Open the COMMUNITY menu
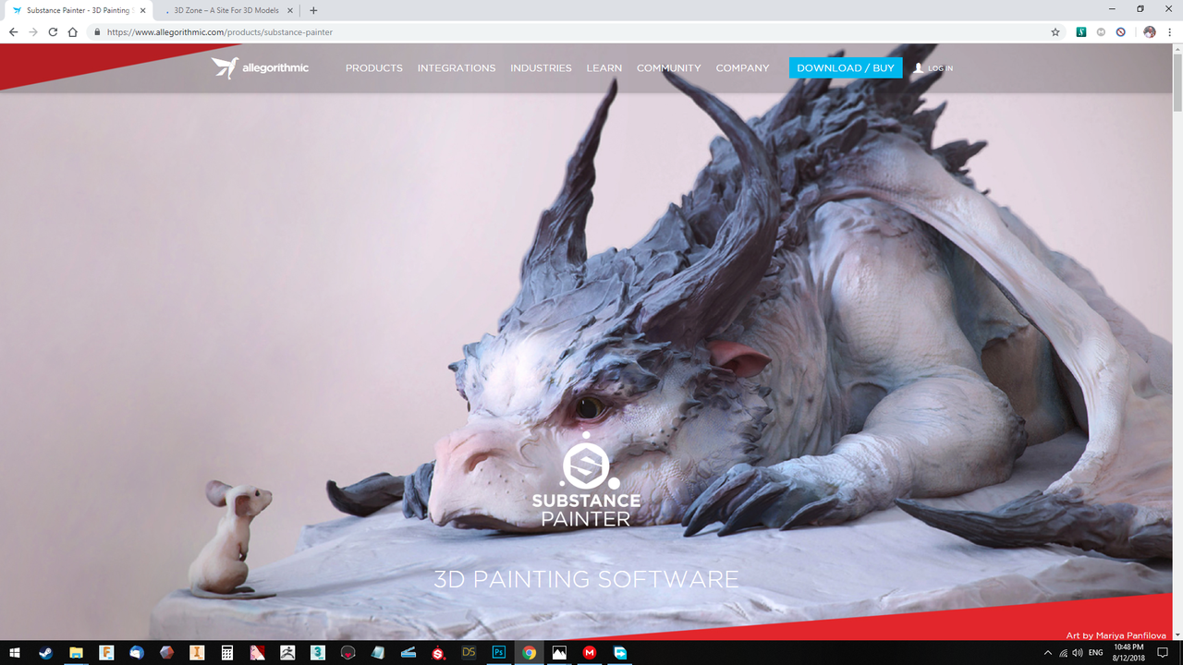 click(669, 68)
